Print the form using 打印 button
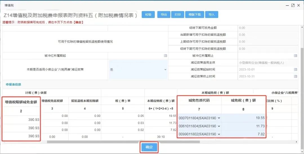 tap(178, 15)
